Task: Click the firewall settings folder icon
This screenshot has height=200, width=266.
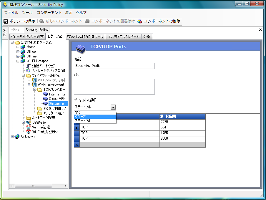Action: tap(29, 75)
